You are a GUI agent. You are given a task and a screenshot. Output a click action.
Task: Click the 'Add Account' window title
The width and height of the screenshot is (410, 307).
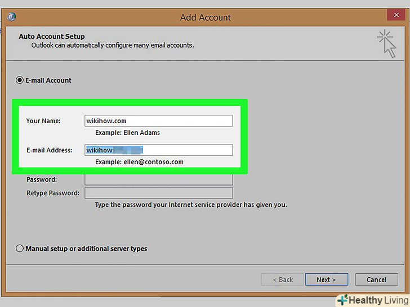pyautogui.click(x=205, y=17)
